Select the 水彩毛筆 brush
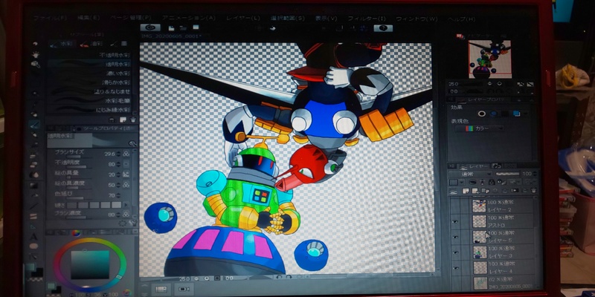The image size is (595, 297). [x=89, y=101]
